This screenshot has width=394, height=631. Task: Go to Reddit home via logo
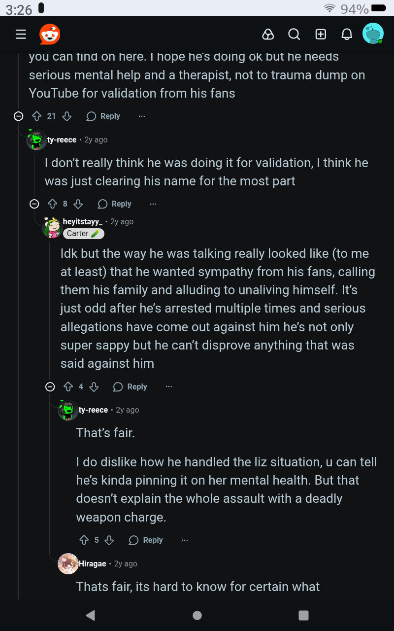50,34
